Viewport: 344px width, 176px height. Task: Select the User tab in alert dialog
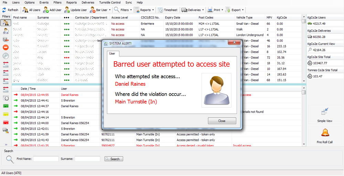[112, 53]
